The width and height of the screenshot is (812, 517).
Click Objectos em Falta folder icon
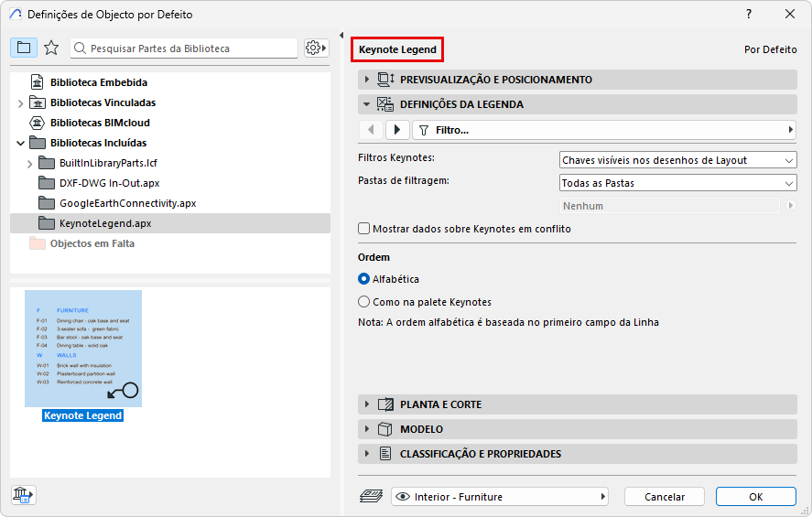38,243
